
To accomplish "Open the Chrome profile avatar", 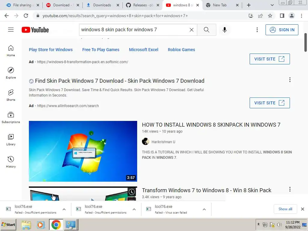I will (292, 16).
